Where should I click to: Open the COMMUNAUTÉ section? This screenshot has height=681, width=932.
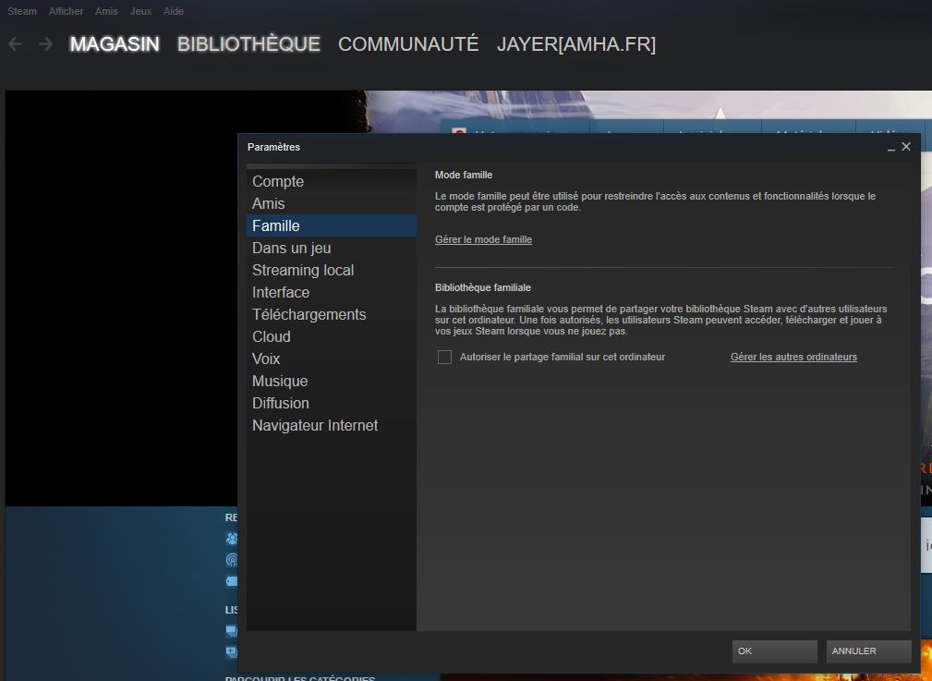click(x=408, y=44)
